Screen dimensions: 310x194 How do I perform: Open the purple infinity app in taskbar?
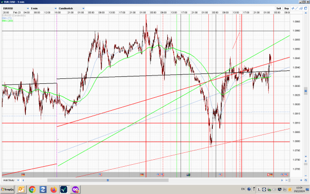[75, 190]
